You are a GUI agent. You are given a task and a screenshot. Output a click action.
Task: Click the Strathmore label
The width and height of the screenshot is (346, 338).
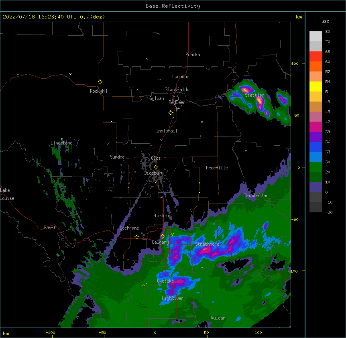pyautogui.click(x=207, y=244)
